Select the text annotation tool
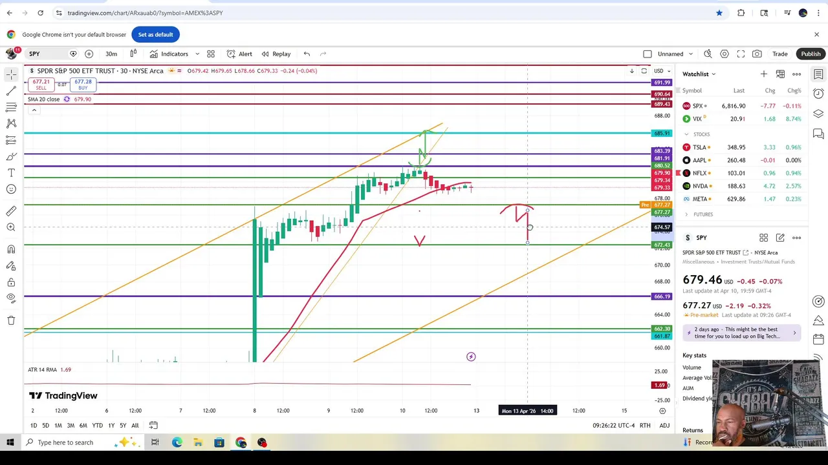This screenshot has height=465, width=828. click(11, 173)
